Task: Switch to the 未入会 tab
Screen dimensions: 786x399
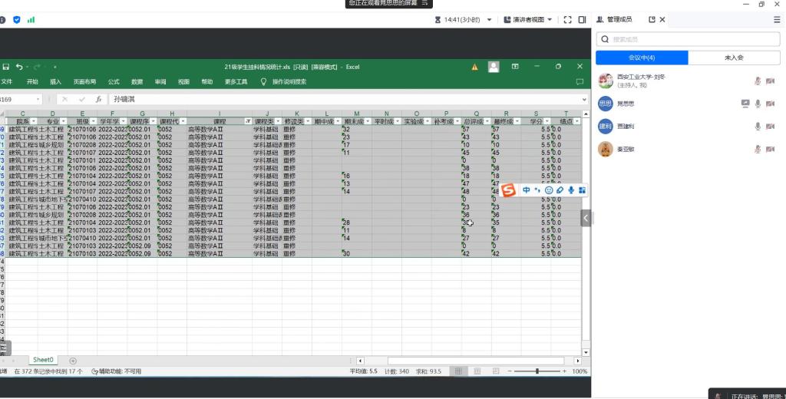Action: [734, 58]
